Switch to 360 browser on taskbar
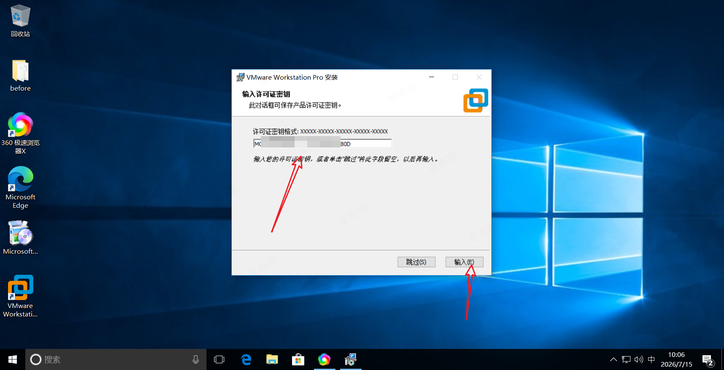The image size is (724, 370). pyautogui.click(x=324, y=359)
